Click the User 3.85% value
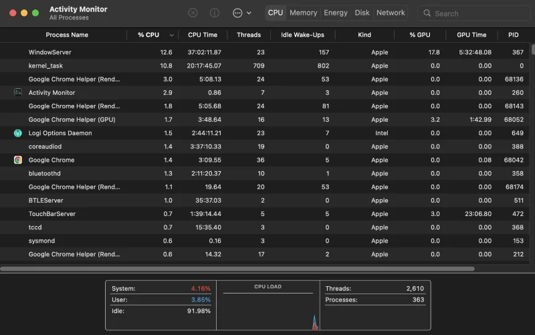 (x=201, y=300)
